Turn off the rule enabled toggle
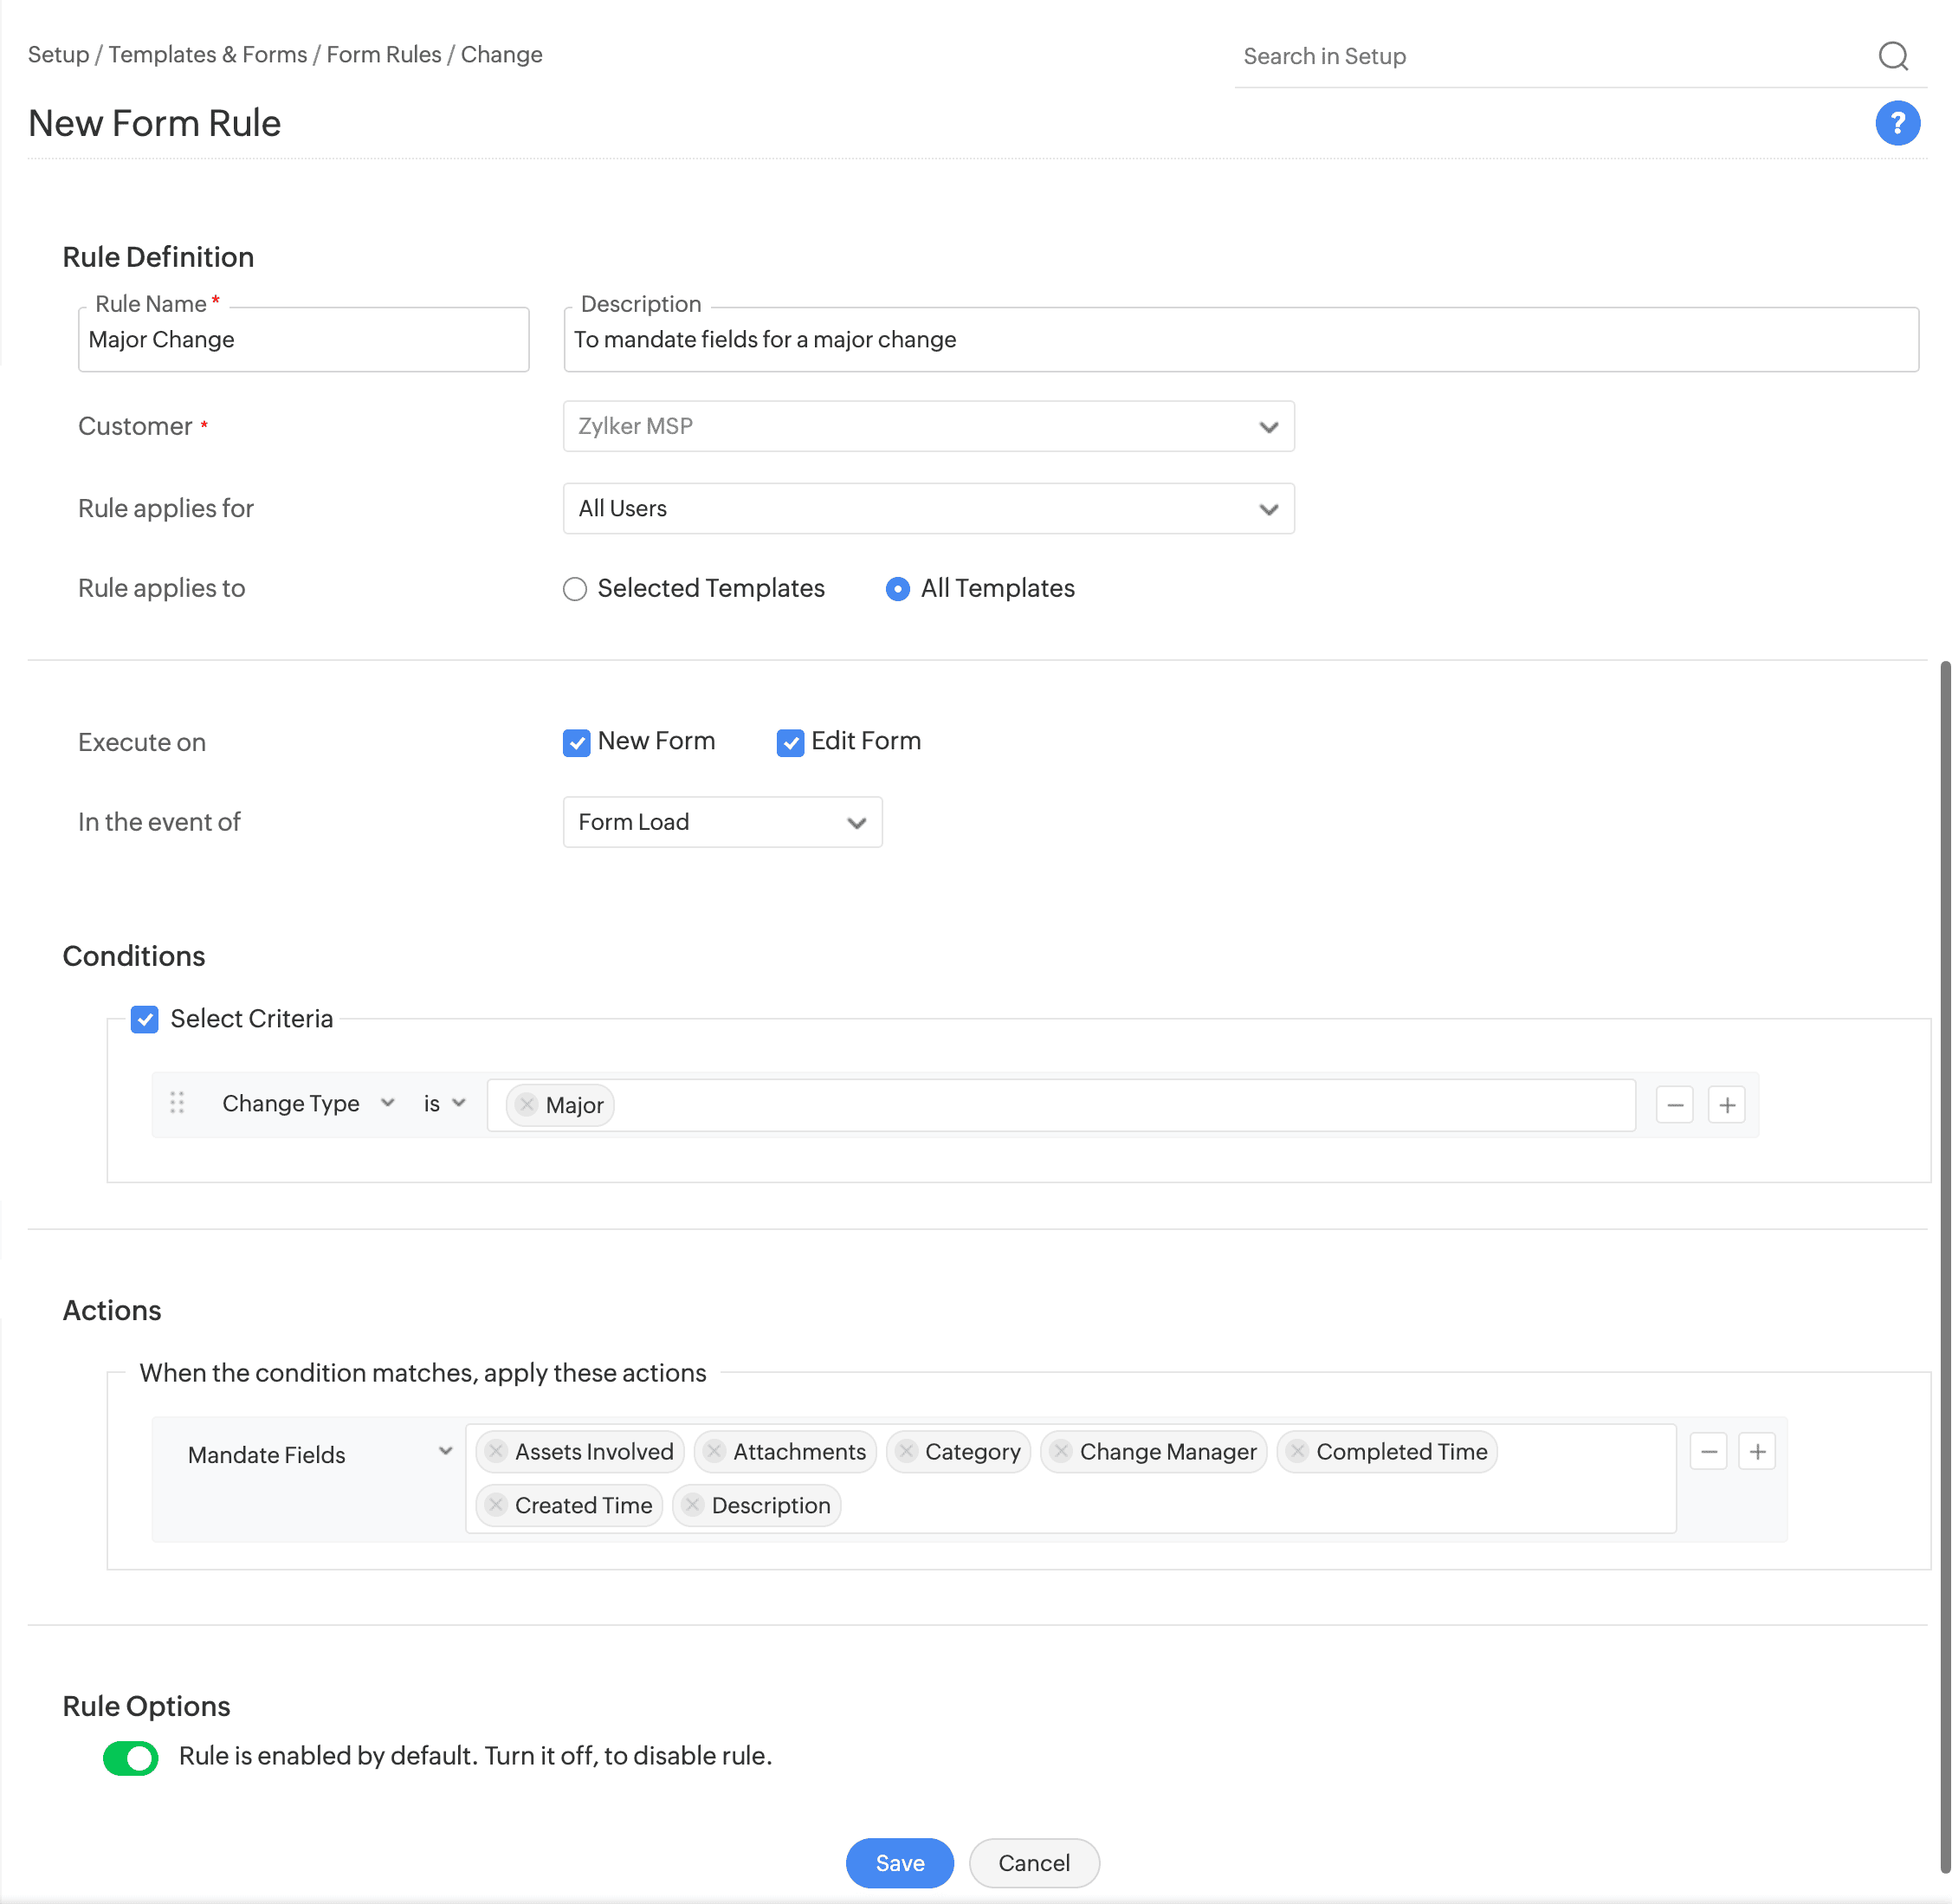 [131, 1757]
